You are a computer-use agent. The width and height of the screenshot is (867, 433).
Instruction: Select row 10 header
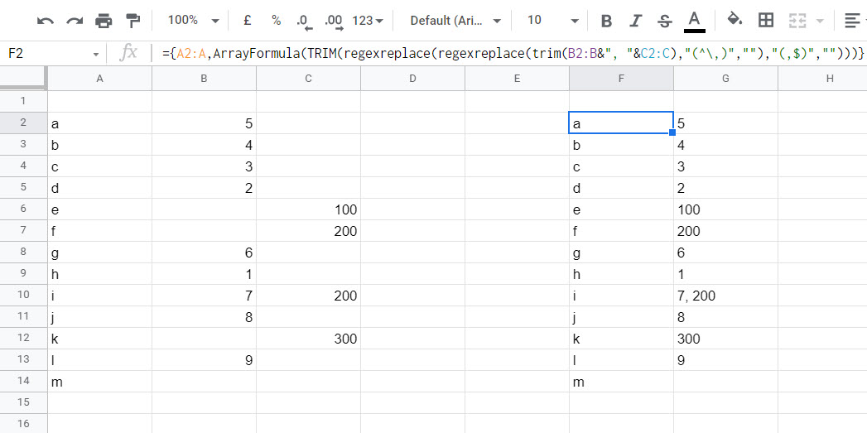23,295
